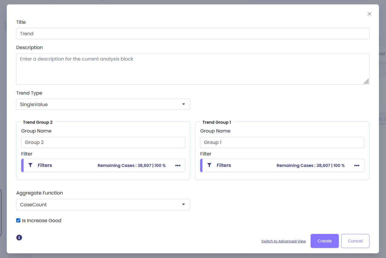Open the three-dot menu for Trend Group 2 filter
Viewport: 386px width, 258px height.
(x=178, y=165)
